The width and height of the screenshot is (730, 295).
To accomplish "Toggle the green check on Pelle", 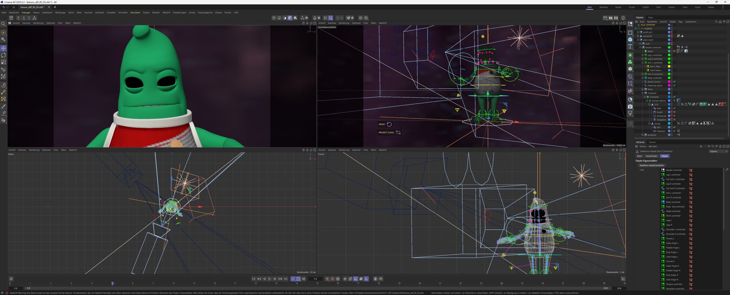I will tap(674, 108).
